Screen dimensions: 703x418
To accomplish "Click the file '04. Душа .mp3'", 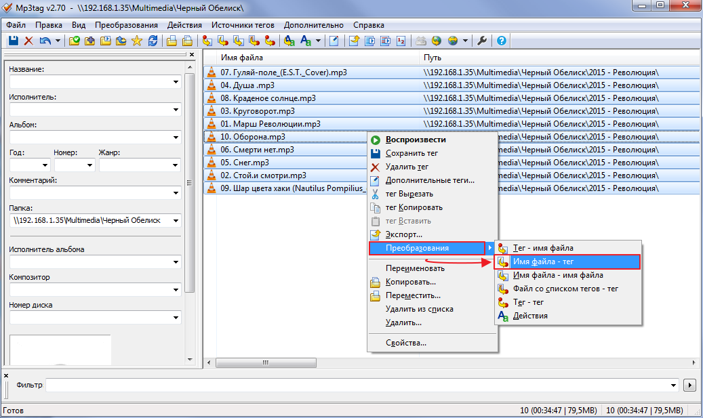I will [247, 85].
